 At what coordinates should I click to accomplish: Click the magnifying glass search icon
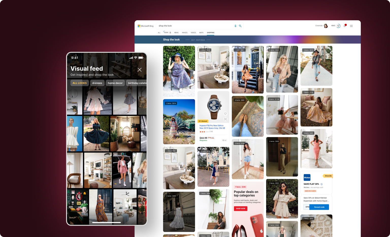pyautogui.click(x=240, y=26)
